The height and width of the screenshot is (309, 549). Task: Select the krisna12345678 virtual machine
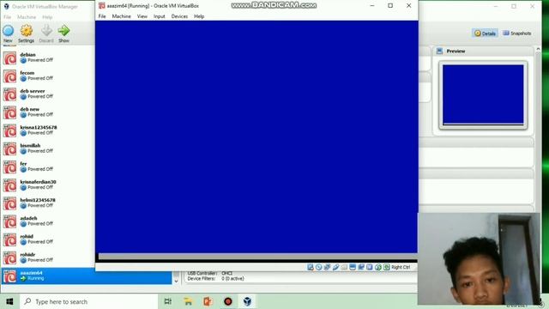(x=48, y=130)
